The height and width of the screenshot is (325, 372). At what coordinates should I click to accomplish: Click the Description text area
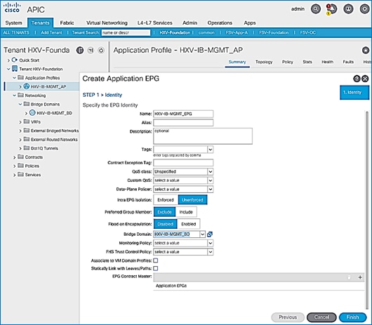(x=203, y=136)
